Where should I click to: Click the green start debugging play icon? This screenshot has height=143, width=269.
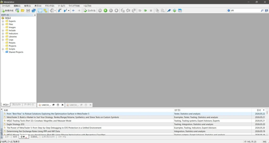[x=106, y=11]
